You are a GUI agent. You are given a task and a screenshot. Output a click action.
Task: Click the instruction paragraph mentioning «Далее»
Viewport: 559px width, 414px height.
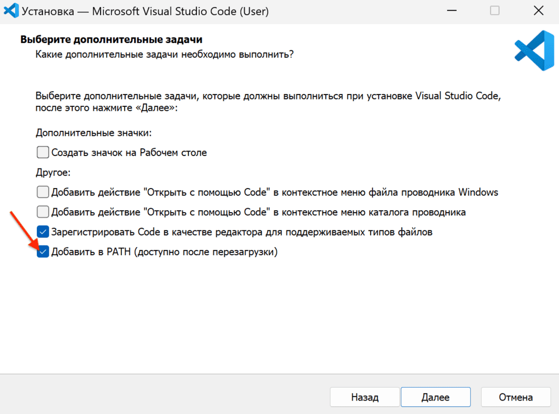tap(268, 102)
